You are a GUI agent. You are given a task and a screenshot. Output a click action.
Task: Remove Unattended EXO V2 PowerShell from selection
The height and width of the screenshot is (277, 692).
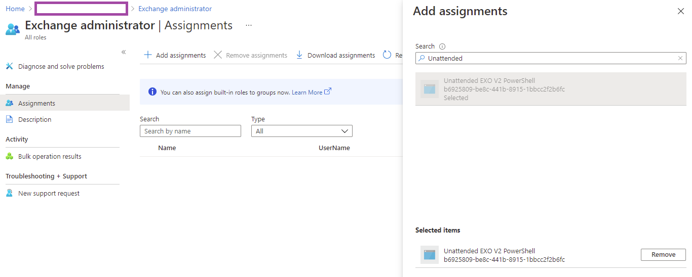pos(663,255)
